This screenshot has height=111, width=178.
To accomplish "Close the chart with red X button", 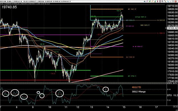I will coord(176,1).
